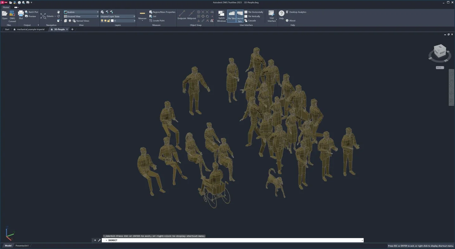Viewport: 455px width, 249px height.
Task: Open the Unsaved Layer State dropdown
Action: tap(118, 16)
